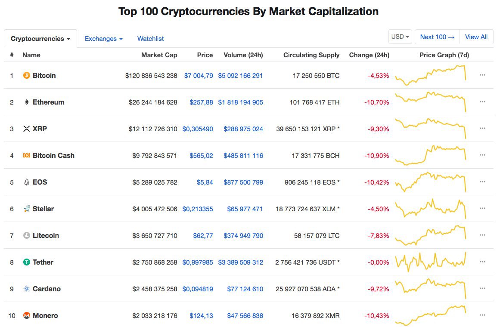Expand the Exchanges dropdown menu
503x327 pixels.
click(104, 39)
